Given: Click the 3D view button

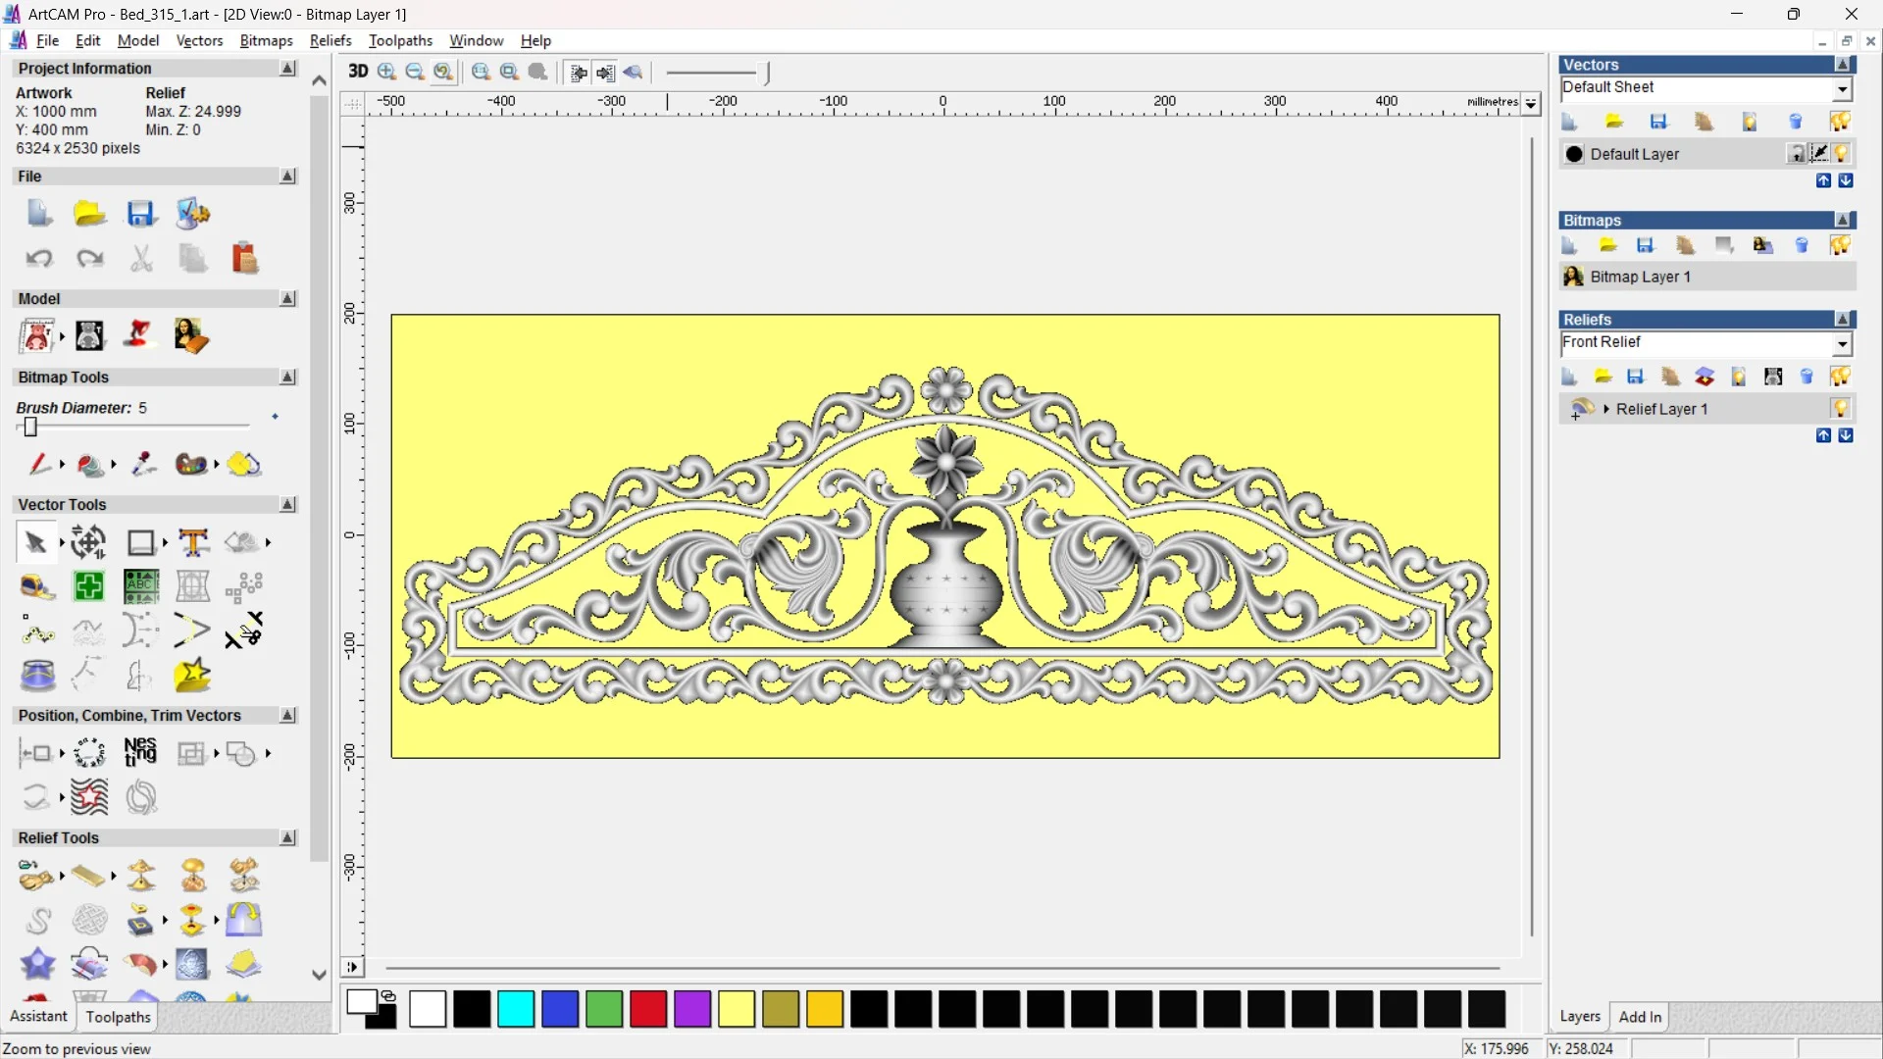Looking at the screenshot, I should pos(358,72).
